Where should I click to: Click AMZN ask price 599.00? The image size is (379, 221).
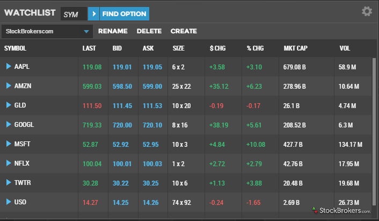[152, 87]
